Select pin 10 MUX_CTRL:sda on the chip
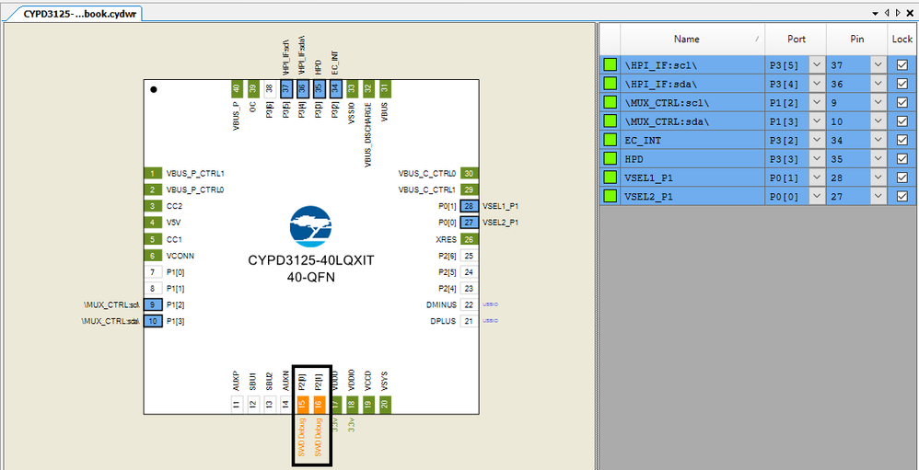This screenshot has height=470, width=919. pyautogui.click(x=152, y=321)
